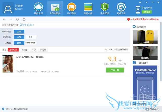
Task: Click the 立即连接 phone connect button
Action: (147, 12)
